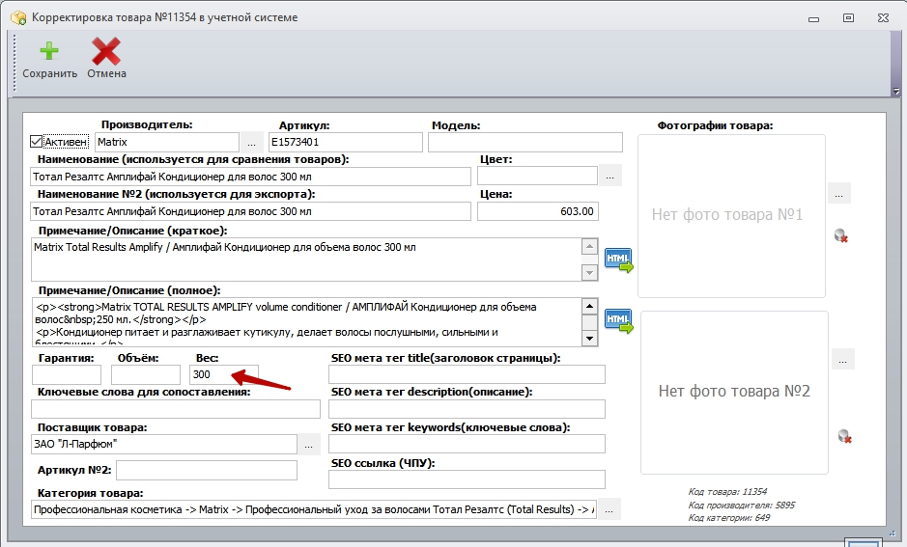
Task: Click the Сохранить green plus icon
Action: [49, 51]
